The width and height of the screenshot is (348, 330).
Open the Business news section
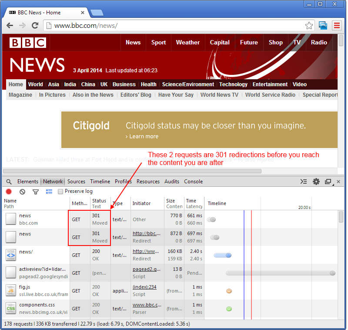pyautogui.click(x=124, y=84)
